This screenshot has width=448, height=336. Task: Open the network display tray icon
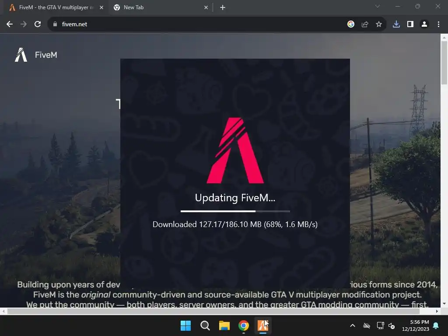click(380, 325)
